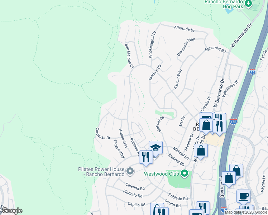This screenshot has height=215, width=268.
Task: Select the shopping bag pin beside Matinal Rd label
Action: [201, 151]
